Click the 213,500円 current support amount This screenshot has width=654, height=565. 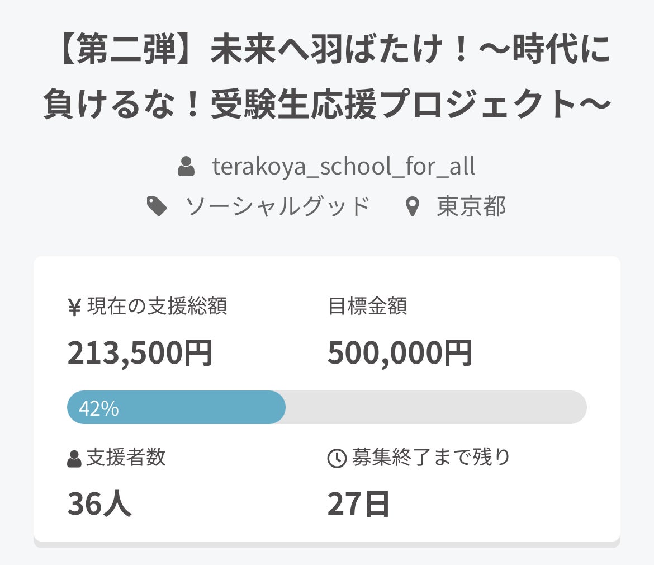click(140, 354)
